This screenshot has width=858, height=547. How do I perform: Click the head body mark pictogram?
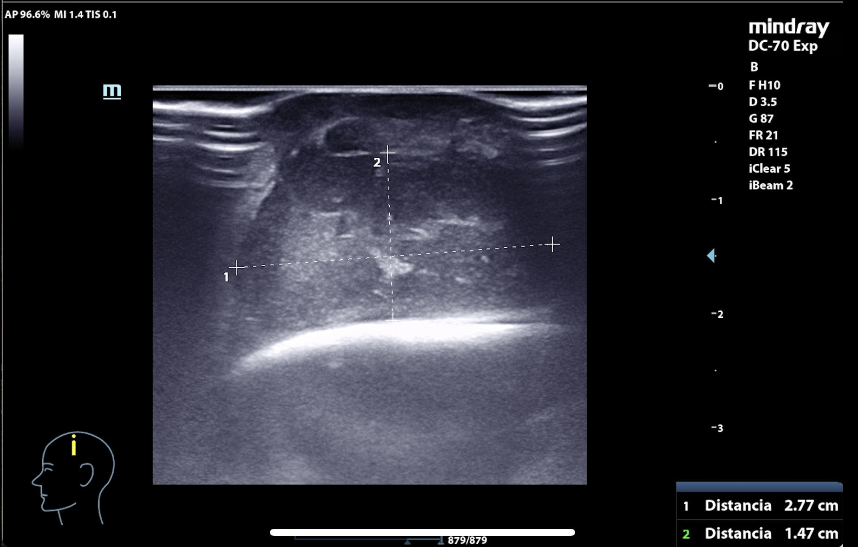(74, 478)
